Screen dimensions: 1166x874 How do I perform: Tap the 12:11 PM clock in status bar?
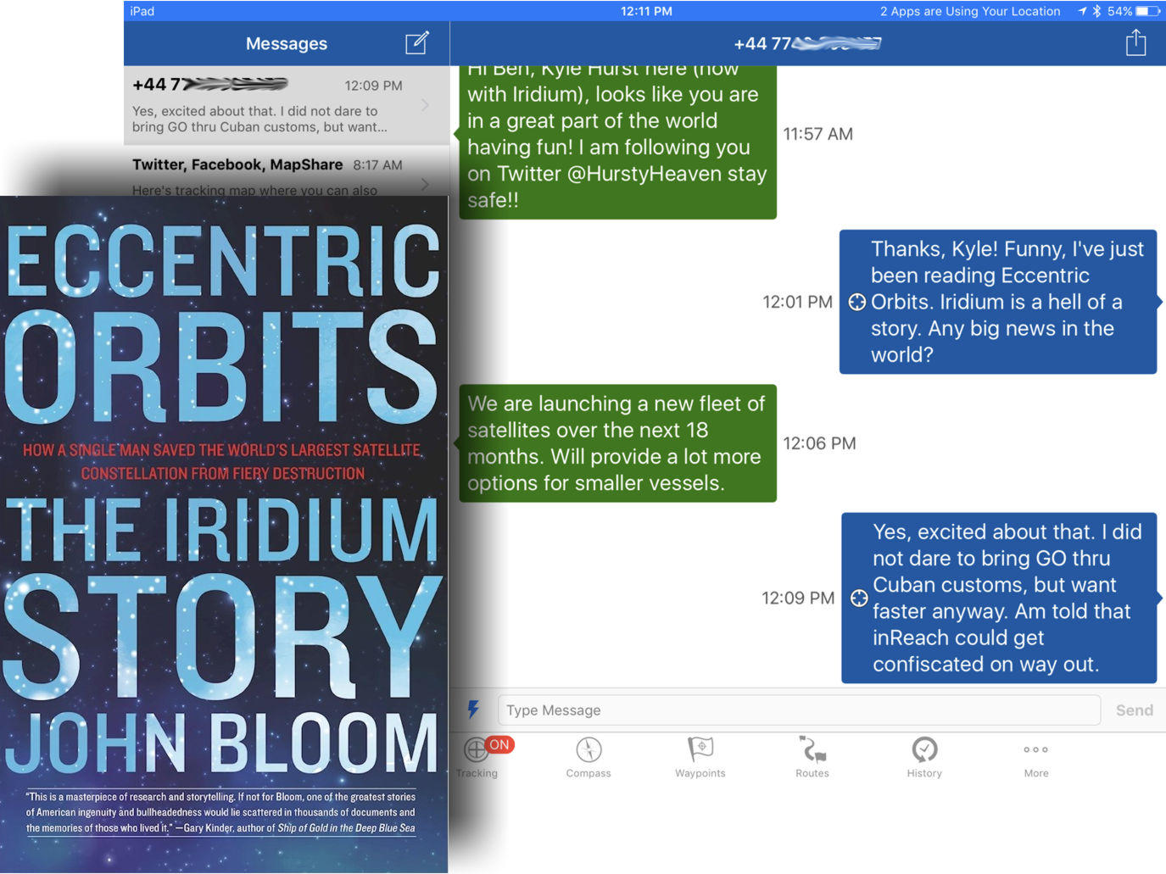click(x=646, y=11)
